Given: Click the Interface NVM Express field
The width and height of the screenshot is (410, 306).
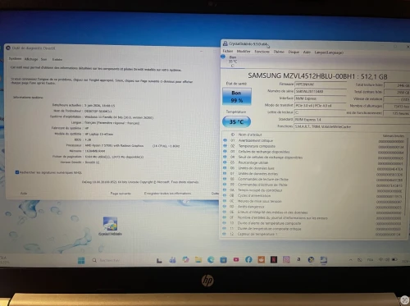Looking at the screenshot, I should (x=321, y=98).
